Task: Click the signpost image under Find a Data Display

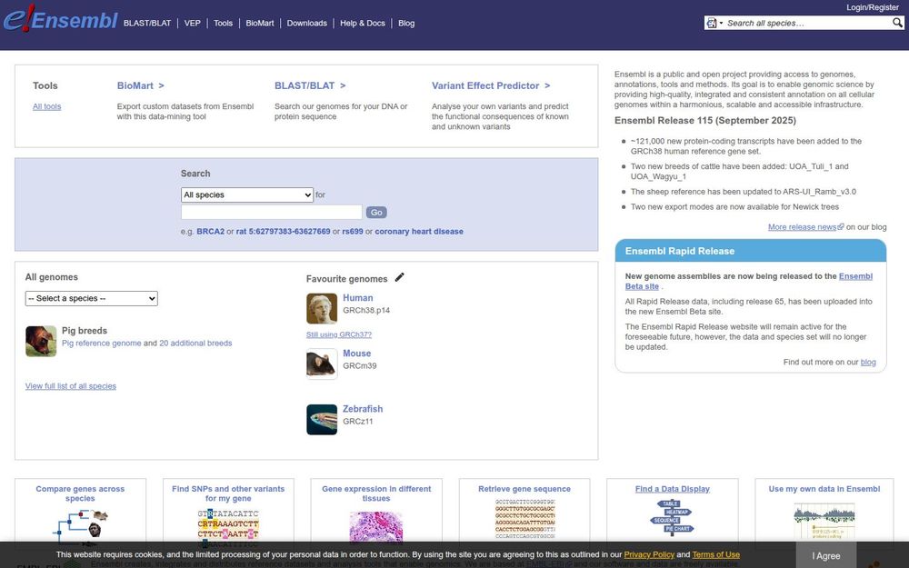Action: point(673,517)
